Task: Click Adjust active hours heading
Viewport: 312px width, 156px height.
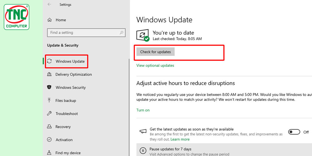Action: click(x=185, y=83)
